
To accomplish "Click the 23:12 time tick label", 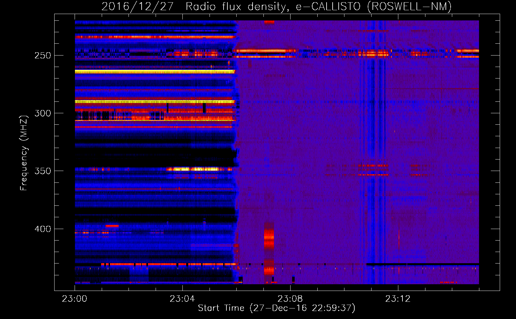I will point(398,299).
